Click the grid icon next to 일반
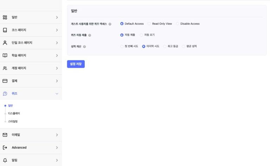 pos(5,17)
